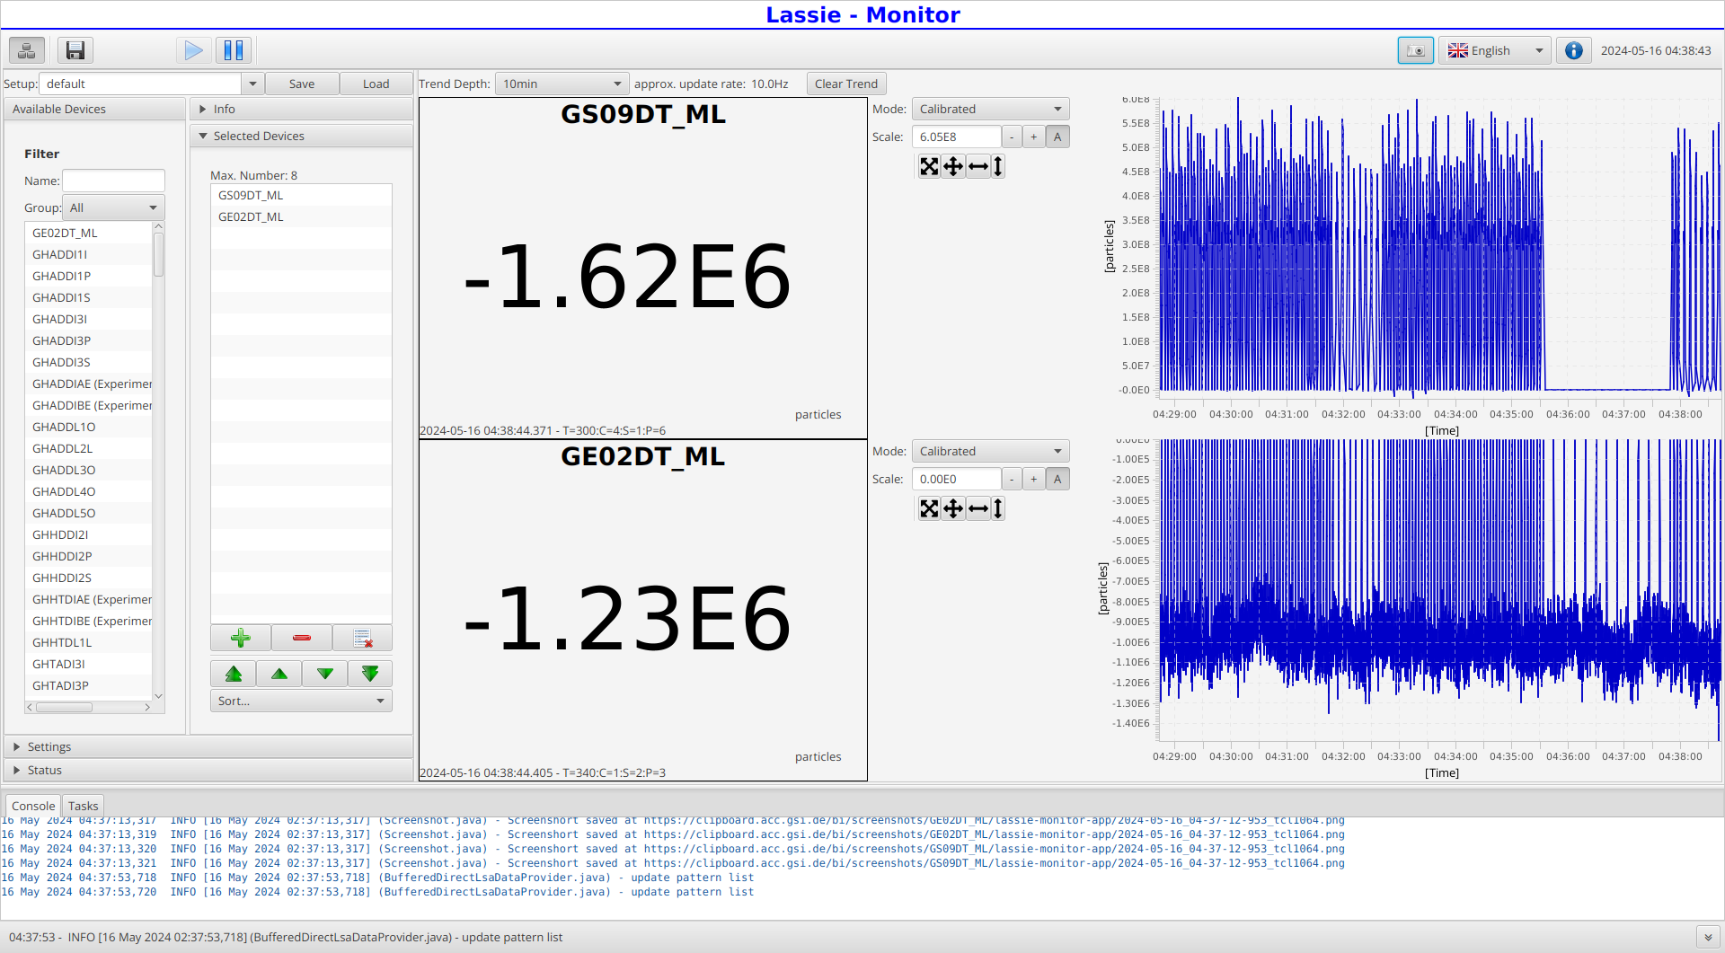This screenshot has width=1725, height=953.
Task: Expand the Status section
Action: pyautogui.click(x=208, y=770)
